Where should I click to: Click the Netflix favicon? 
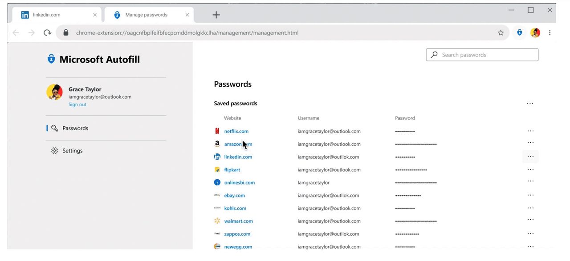(217, 131)
